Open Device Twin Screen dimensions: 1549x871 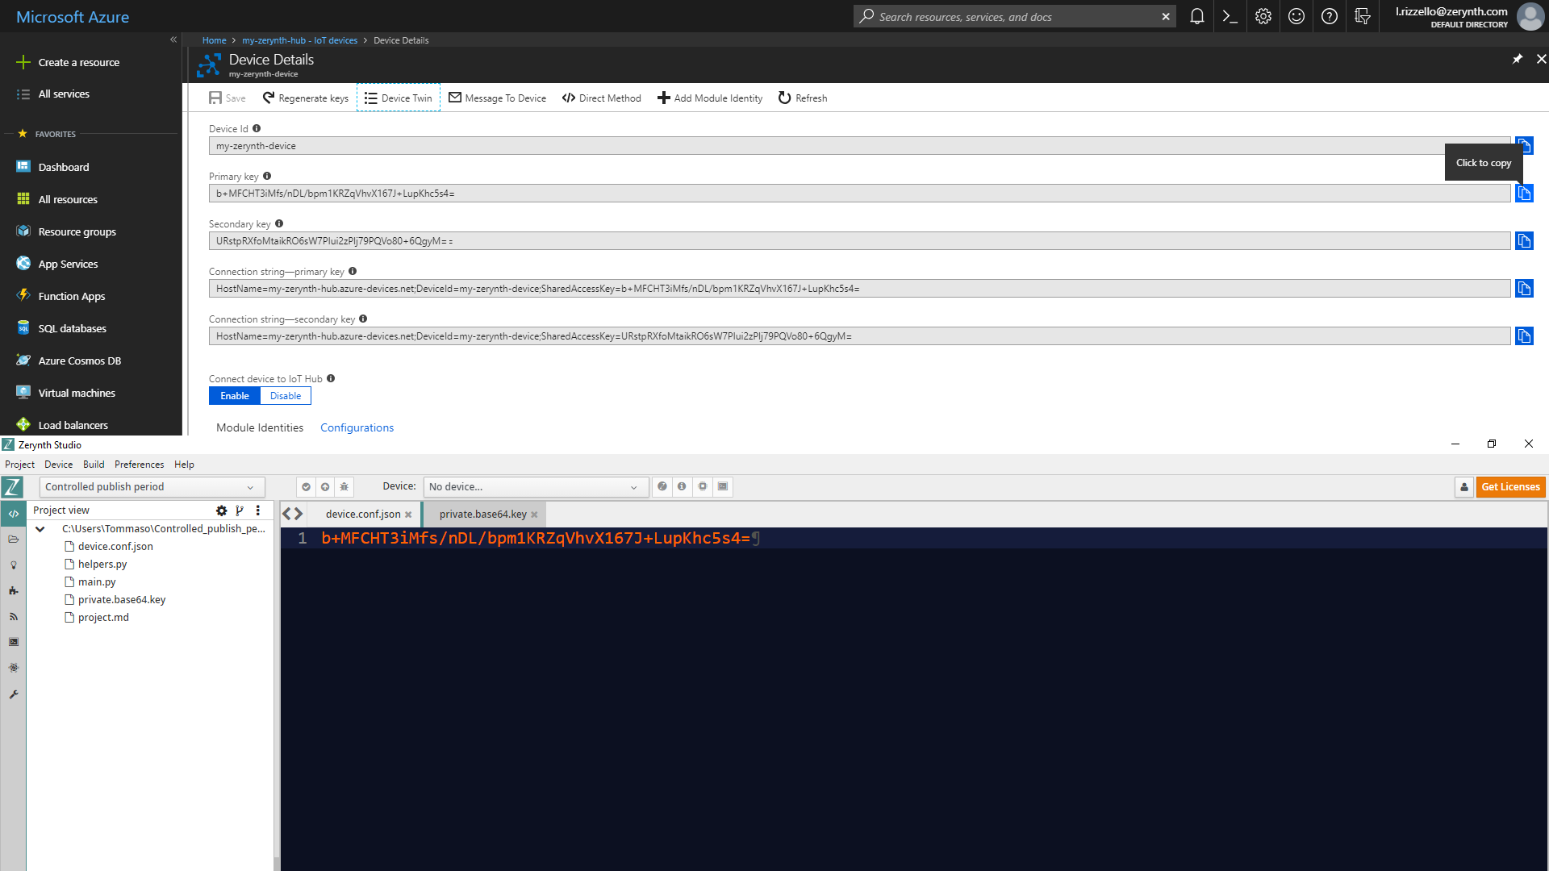coord(399,98)
